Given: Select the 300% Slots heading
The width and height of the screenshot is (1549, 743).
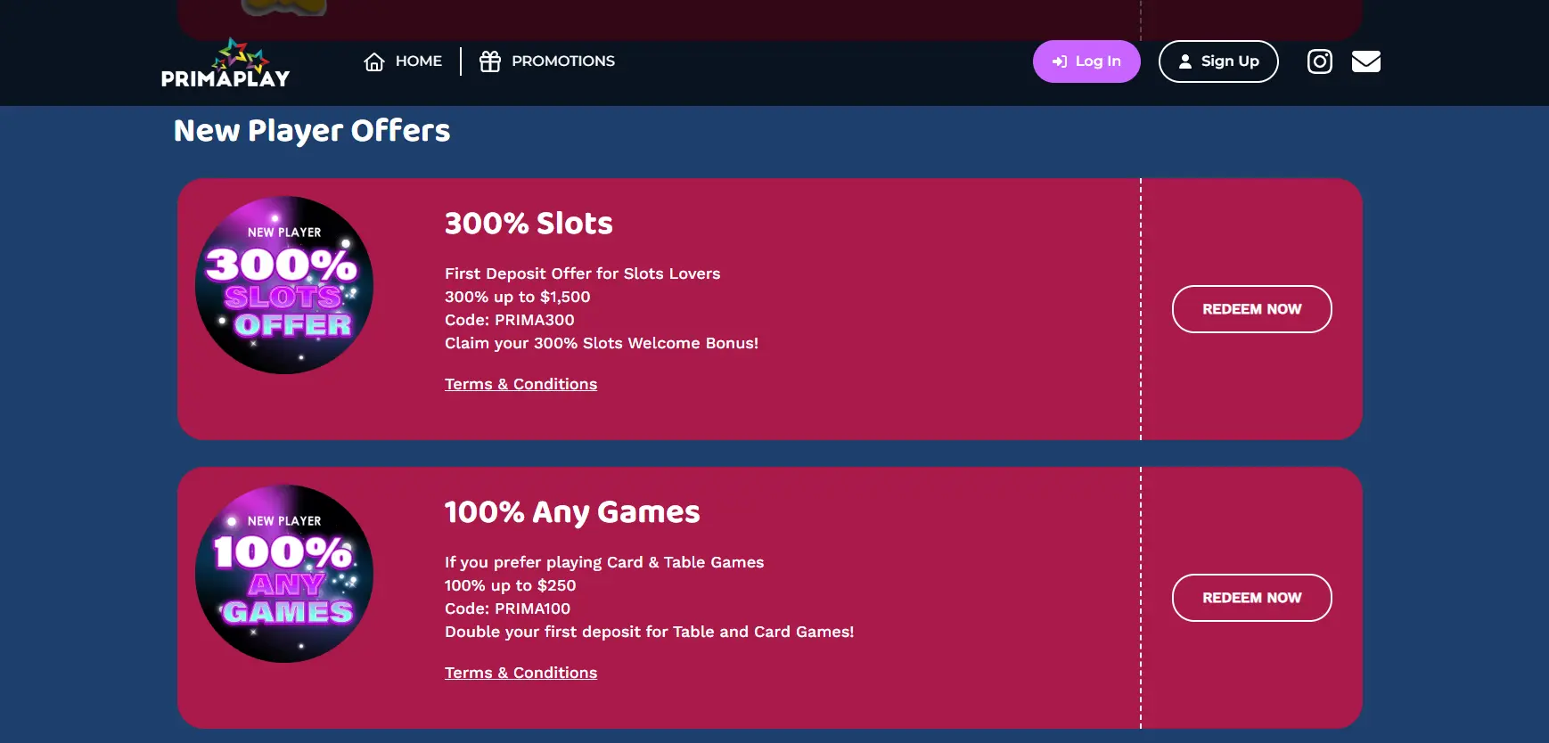Looking at the screenshot, I should click(x=529, y=224).
